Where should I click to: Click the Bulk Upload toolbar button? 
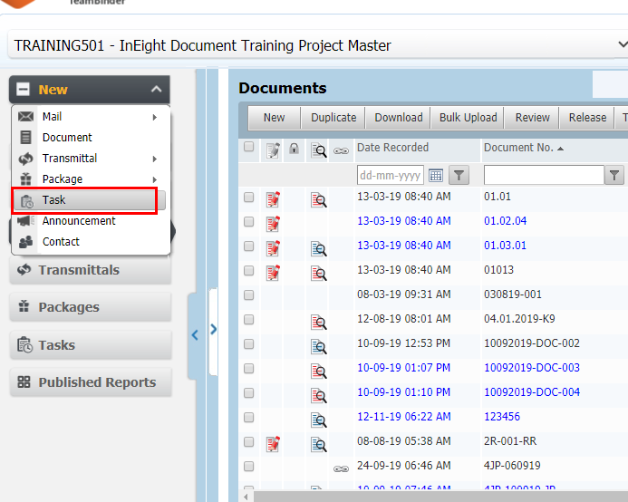468,118
